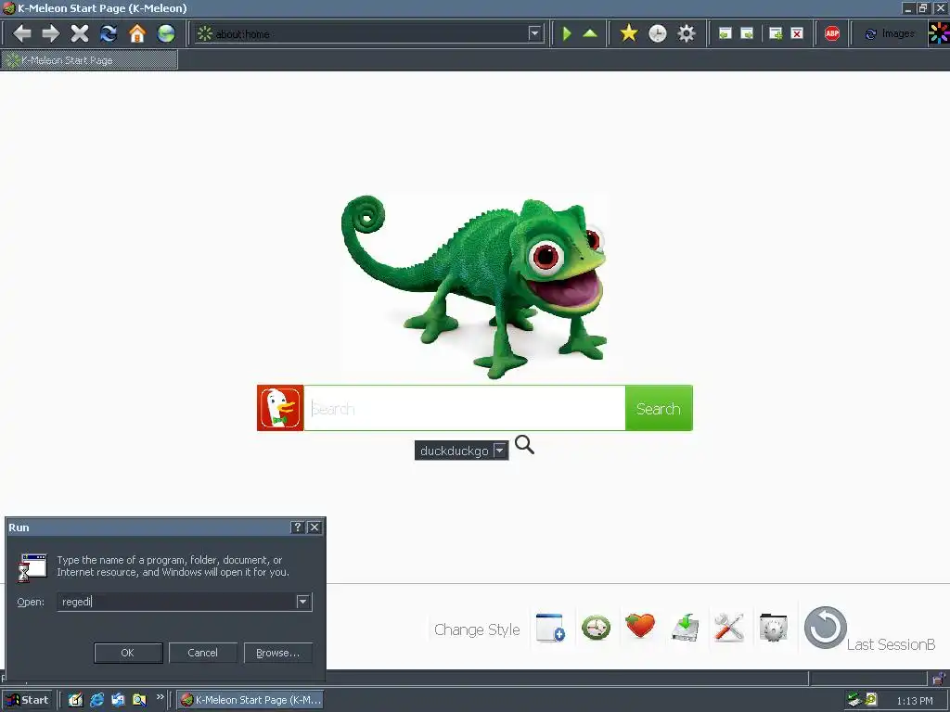Image resolution: width=950 pixels, height=712 pixels.
Task: Click the green Search button
Action: click(659, 408)
